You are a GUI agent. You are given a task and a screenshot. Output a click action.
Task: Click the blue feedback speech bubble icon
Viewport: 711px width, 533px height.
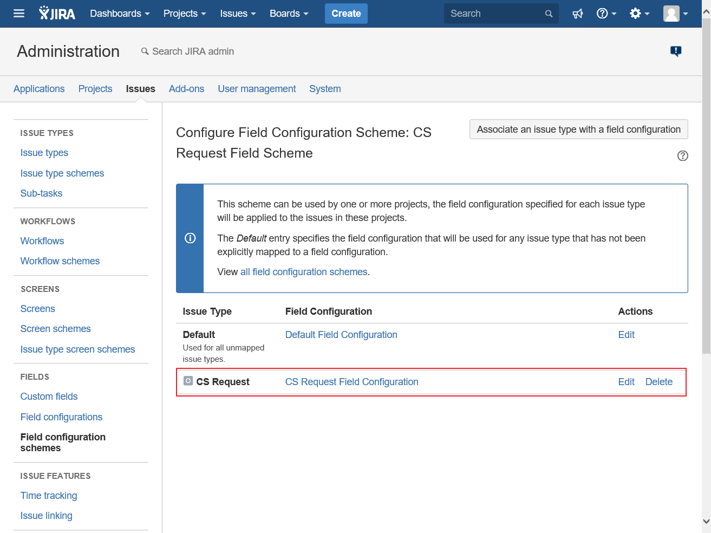(676, 51)
